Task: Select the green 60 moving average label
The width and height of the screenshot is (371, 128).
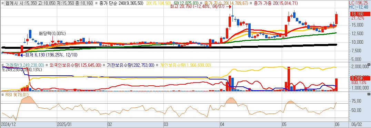Action: 187,4
